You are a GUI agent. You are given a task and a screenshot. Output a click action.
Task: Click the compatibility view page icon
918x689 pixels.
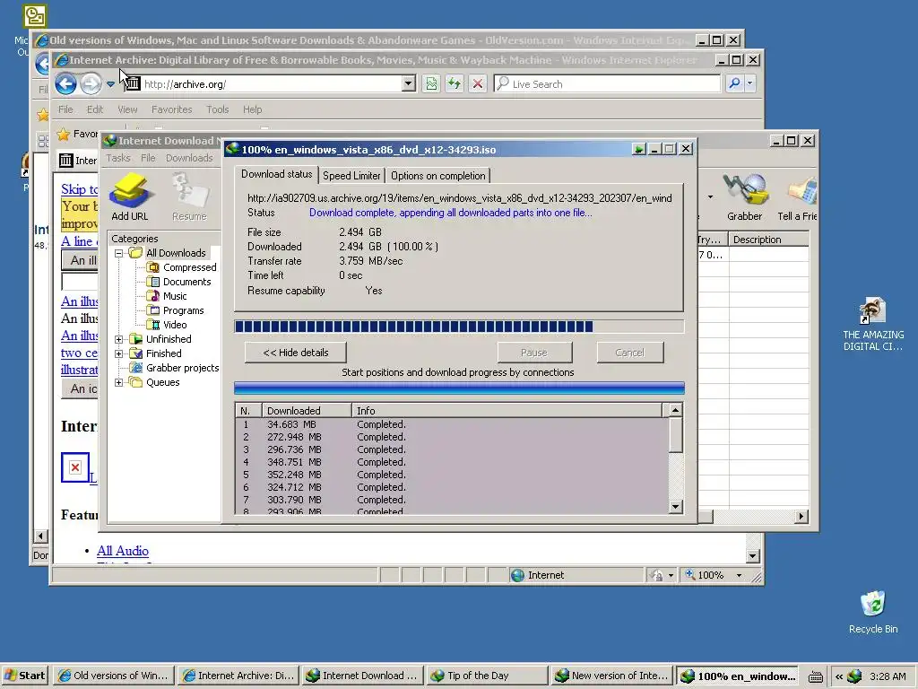(x=431, y=83)
